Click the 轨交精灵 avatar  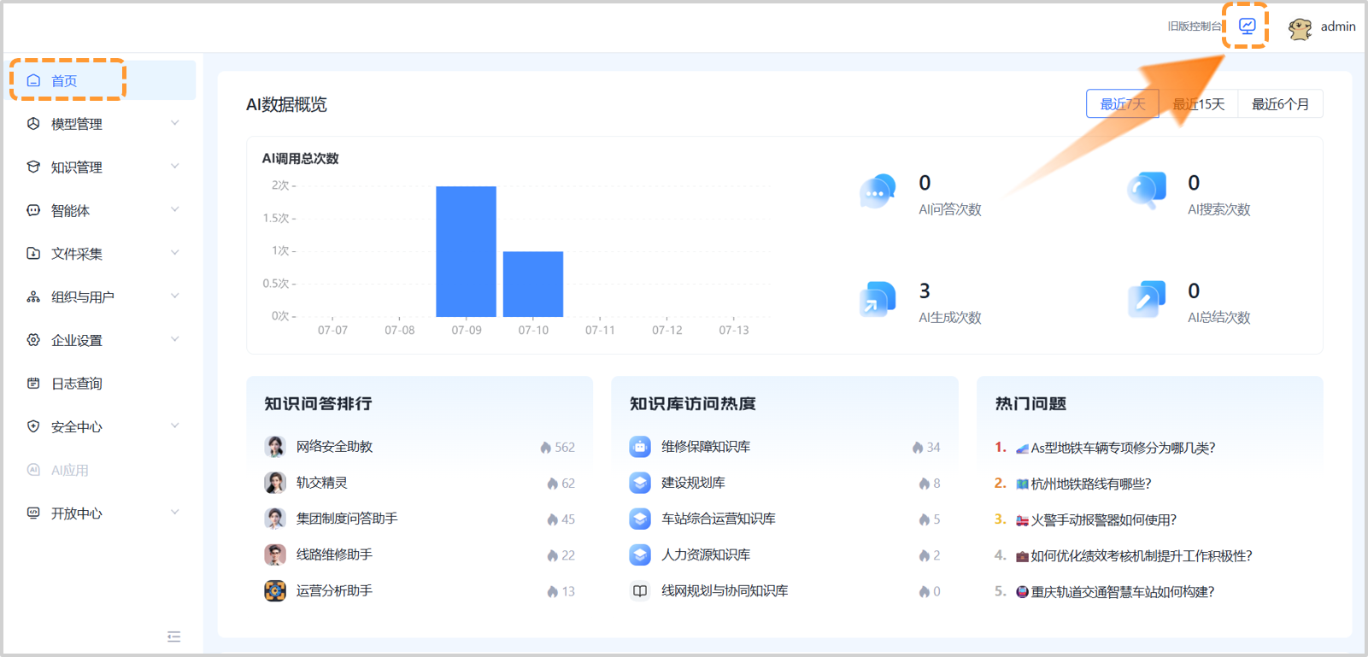[x=275, y=483]
